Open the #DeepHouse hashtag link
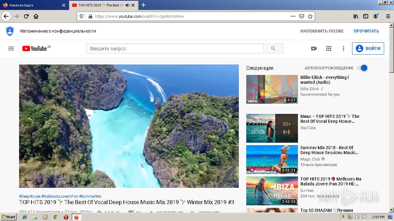The image size is (394, 221). 30,196
